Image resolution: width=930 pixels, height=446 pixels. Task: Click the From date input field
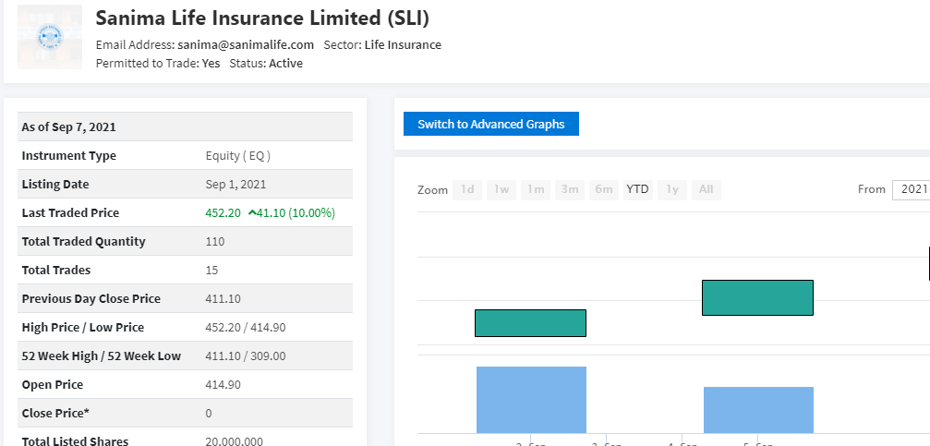tap(912, 190)
